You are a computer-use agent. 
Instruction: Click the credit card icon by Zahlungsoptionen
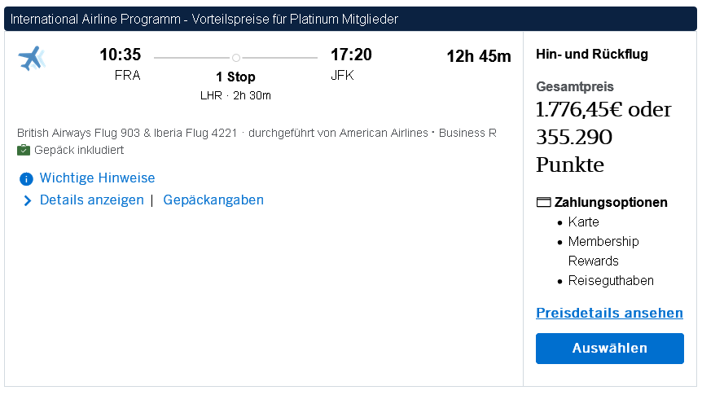544,203
